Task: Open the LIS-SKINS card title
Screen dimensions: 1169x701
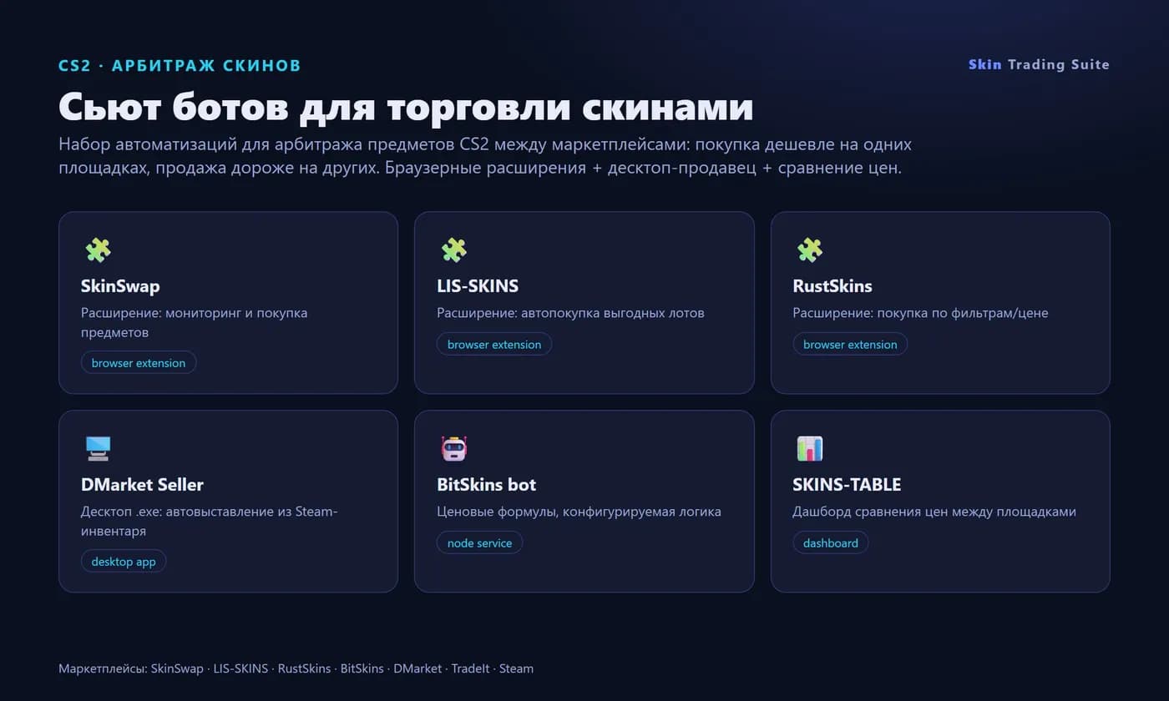Action: (478, 286)
